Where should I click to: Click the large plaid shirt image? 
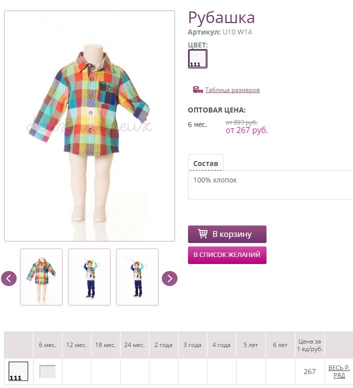click(89, 126)
